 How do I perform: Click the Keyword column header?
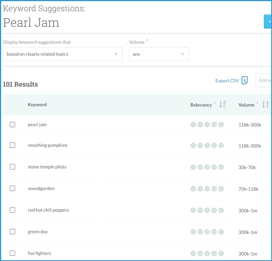[37, 104]
